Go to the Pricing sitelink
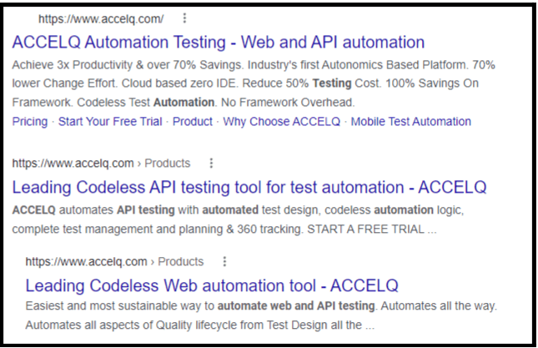 [30, 122]
